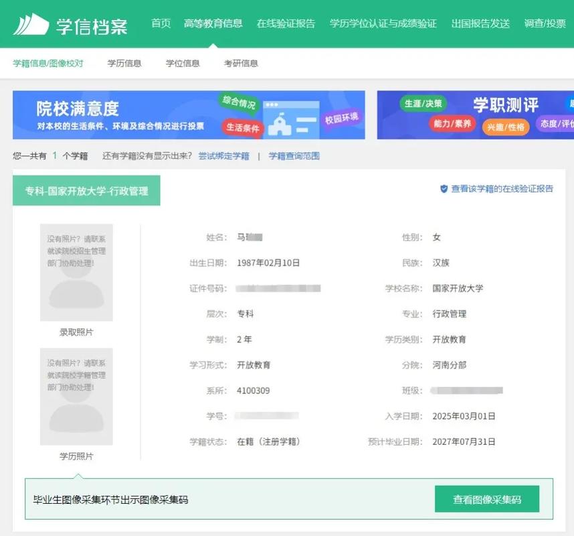This screenshot has width=574, height=536.
Task: Click the 尝试绑定学籍 link
Action: (223, 156)
